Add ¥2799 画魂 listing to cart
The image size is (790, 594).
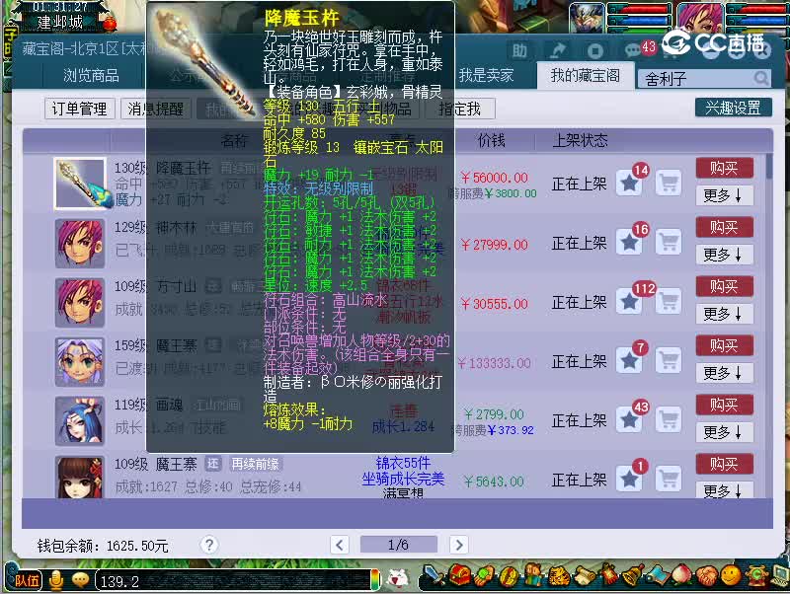[669, 419]
